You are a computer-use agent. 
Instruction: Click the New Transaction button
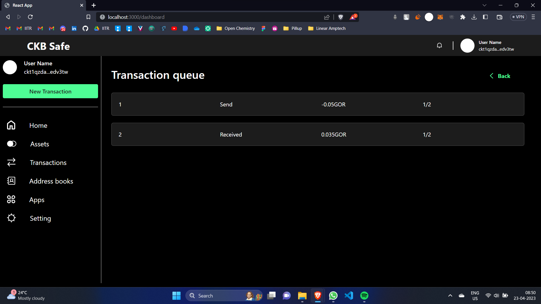click(x=50, y=91)
